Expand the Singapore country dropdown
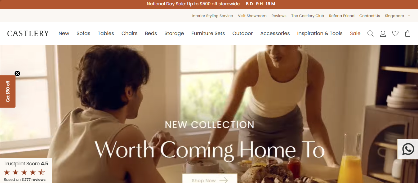This screenshot has width=418, height=183. [397, 16]
